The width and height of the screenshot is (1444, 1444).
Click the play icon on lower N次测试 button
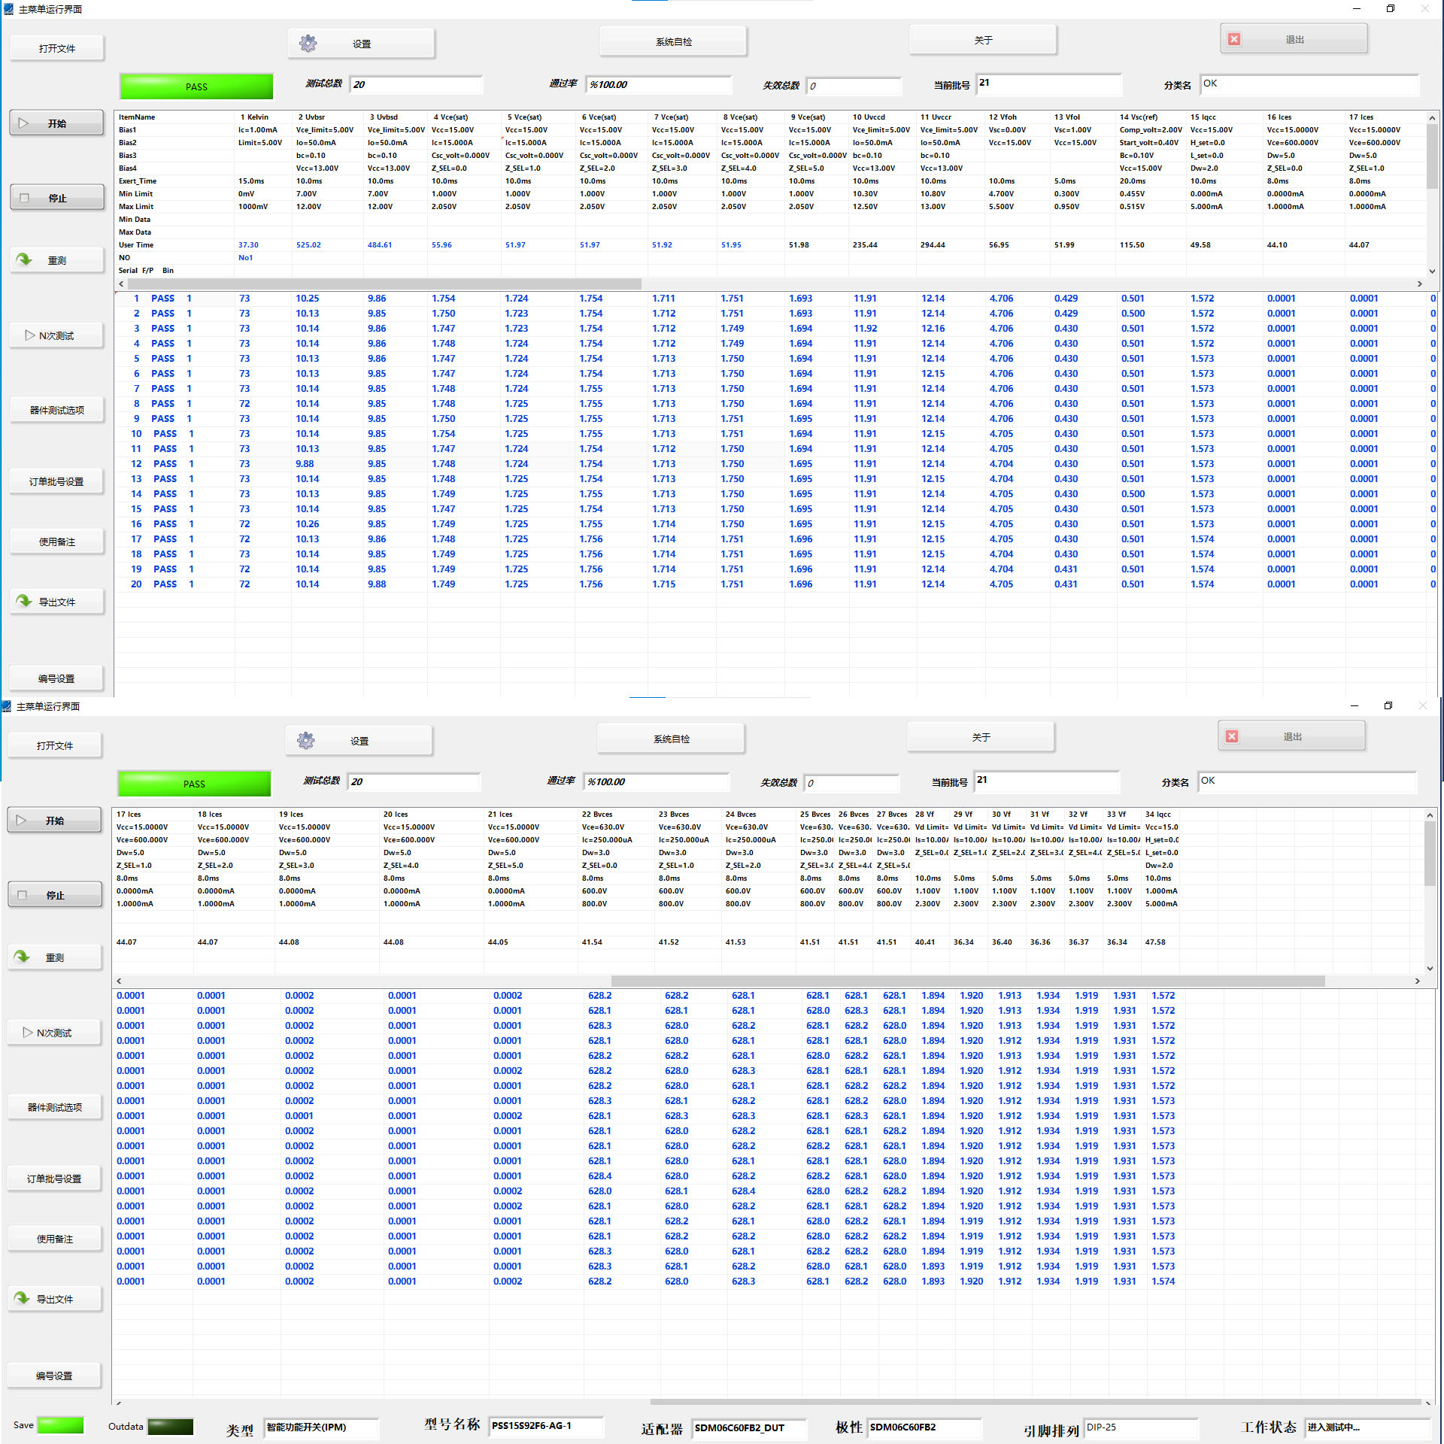pos(28,1033)
